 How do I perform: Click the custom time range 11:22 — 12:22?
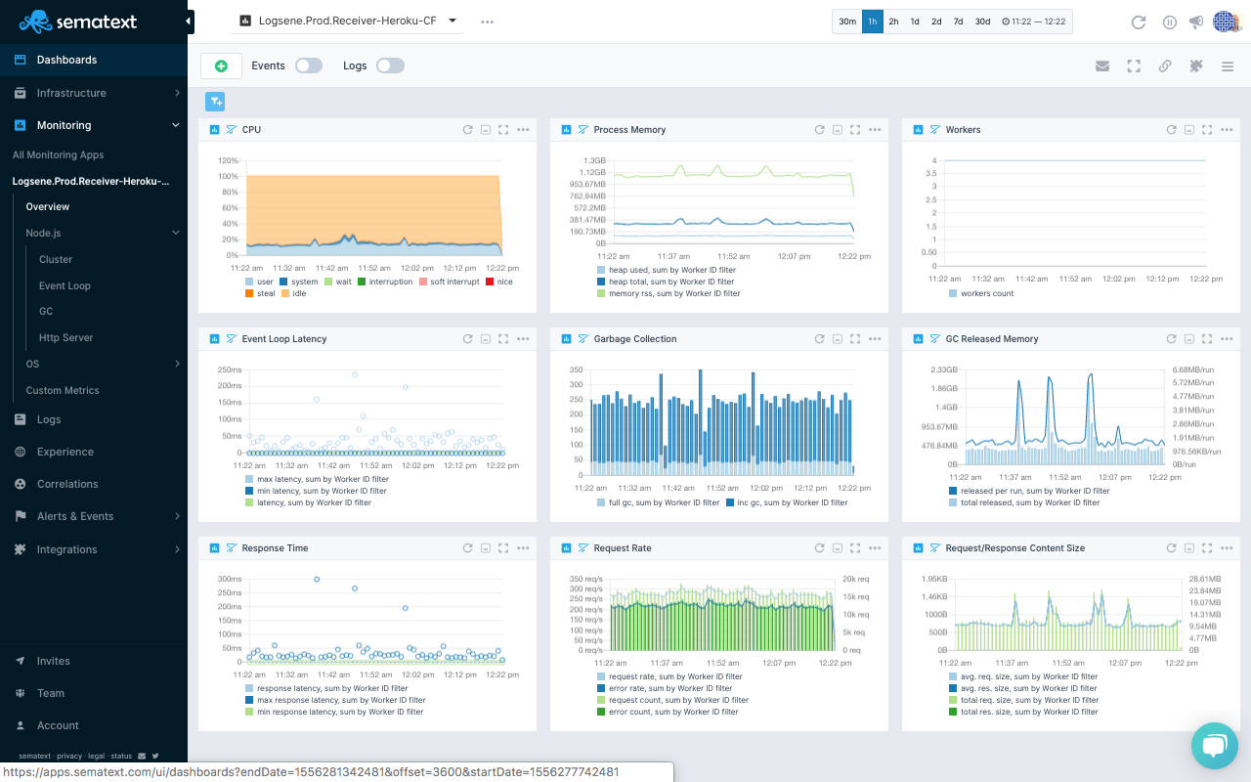pos(1034,22)
